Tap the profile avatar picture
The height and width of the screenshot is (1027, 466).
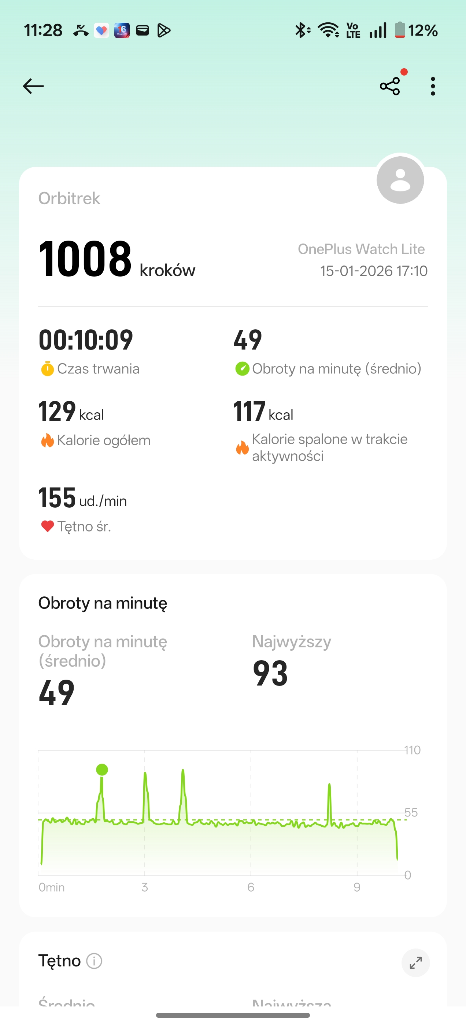pos(400,180)
